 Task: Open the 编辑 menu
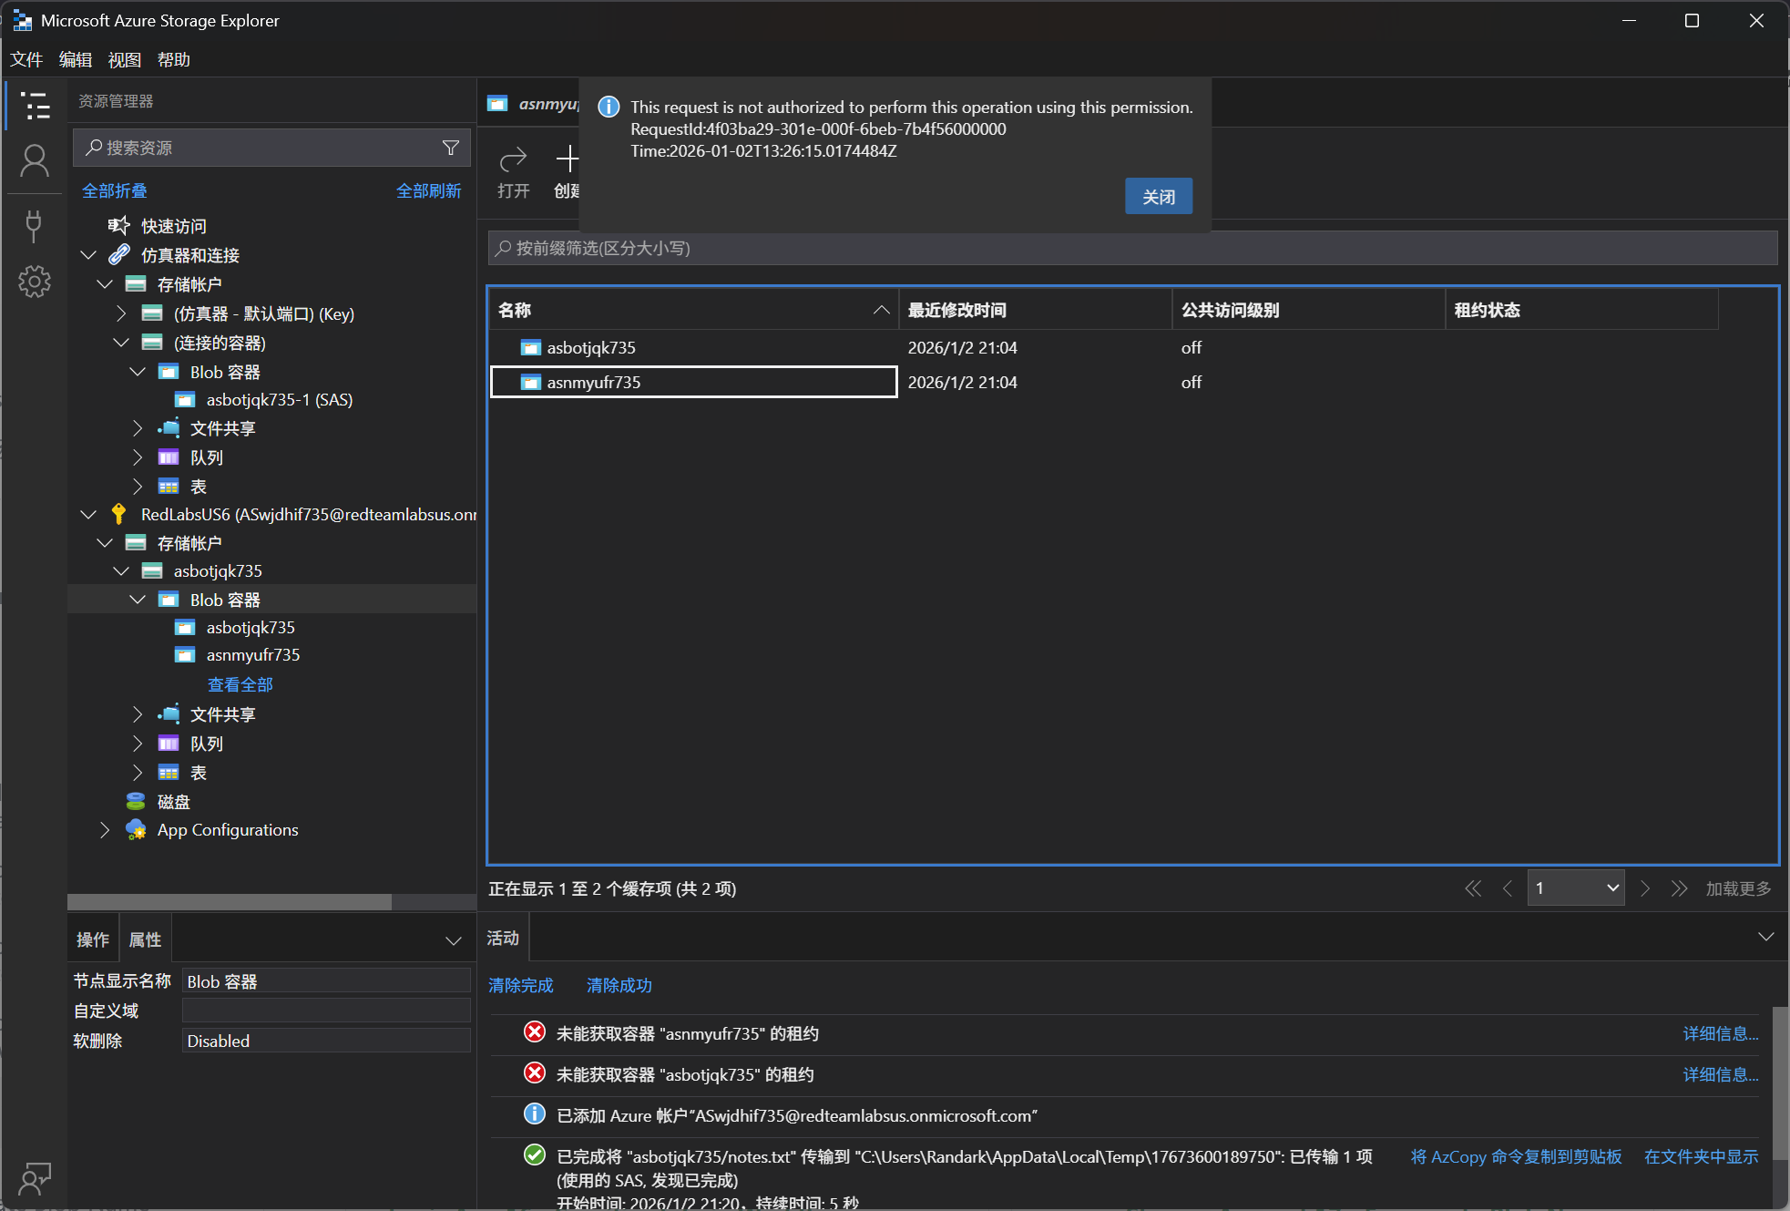click(75, 60)
